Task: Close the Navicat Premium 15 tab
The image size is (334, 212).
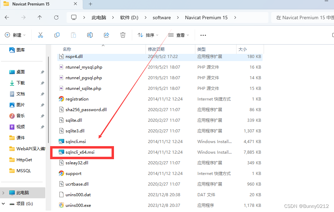Action: coord(76,4)
